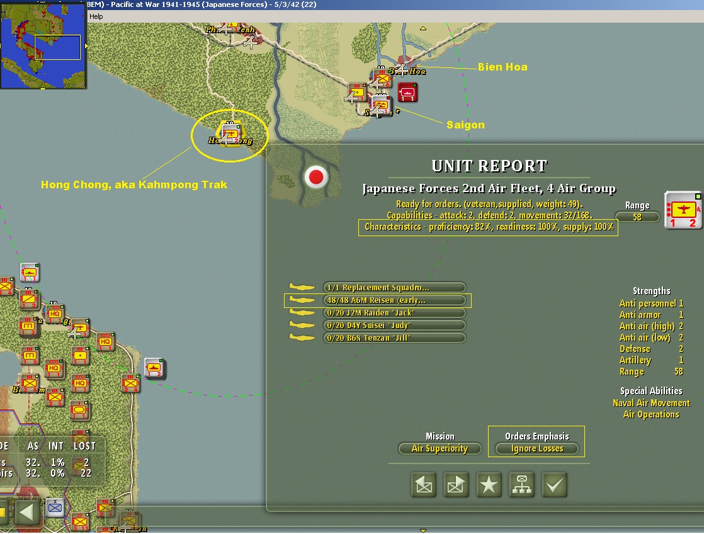Screen dimensions: 704x534
Task: Click the "Defense 2" strength entry
Action: pos(651,349)
